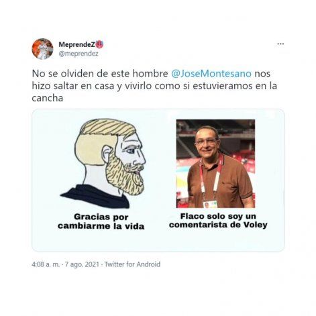Open the 'Twitter for Android' source link

(x=132, y=264)
